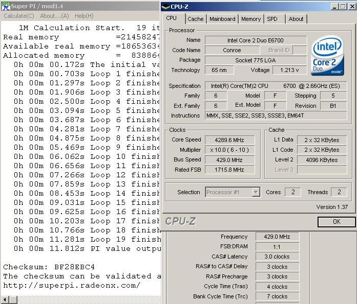Click the Checksum: BF28EBC4 line
Image resolution: width=357 pixels, height=304 pixels.
point(49,267)
